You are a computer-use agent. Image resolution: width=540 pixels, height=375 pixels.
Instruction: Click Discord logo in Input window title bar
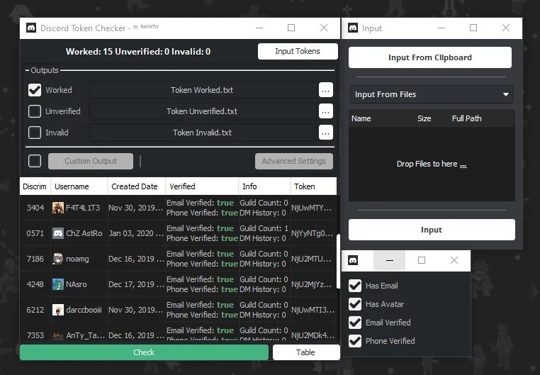click(353, 28)
